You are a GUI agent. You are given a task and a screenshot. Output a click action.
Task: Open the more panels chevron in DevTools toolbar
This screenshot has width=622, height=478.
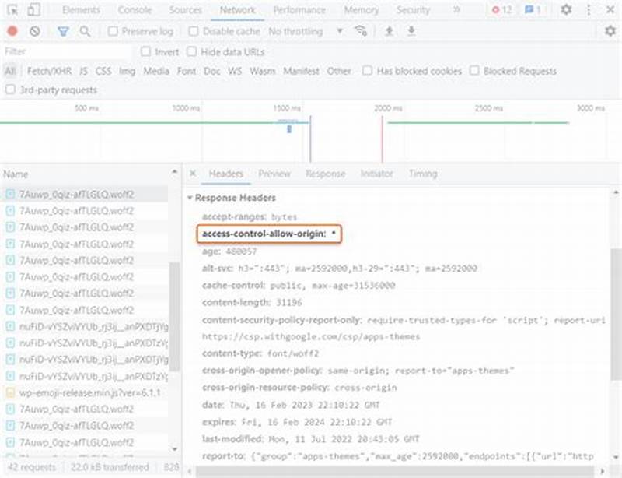tap(456, 11)
